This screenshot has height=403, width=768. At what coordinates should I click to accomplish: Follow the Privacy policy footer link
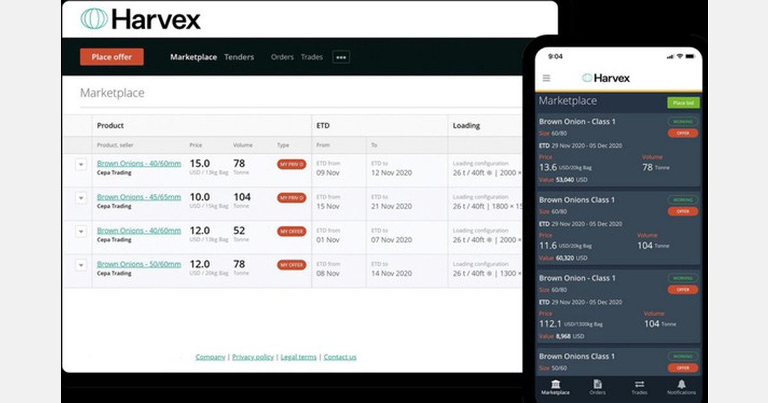tap(253, 357)
